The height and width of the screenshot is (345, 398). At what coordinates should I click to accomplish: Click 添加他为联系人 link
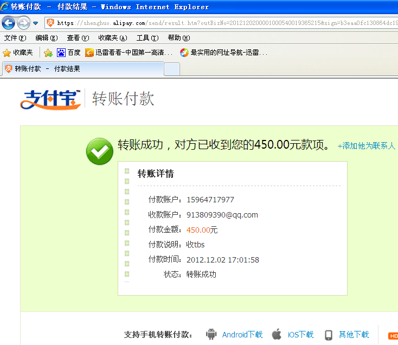[x=367, y=145]
